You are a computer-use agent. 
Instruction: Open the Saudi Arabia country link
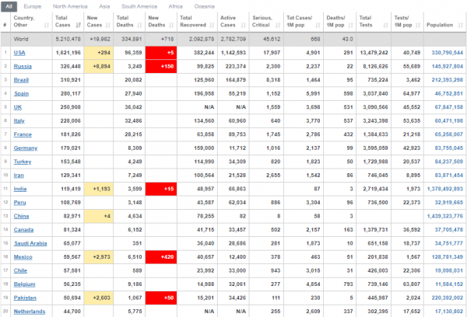pos(30,243)
